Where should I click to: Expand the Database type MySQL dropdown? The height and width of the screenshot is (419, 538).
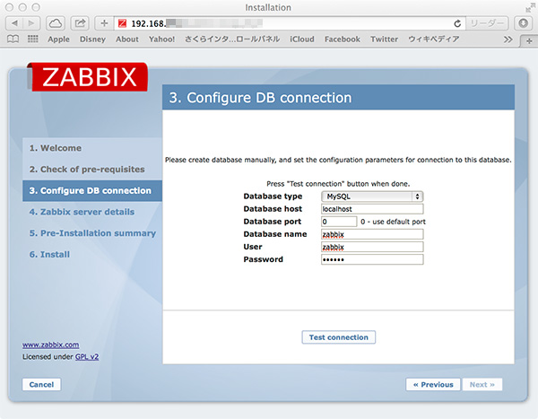[371, 196]
